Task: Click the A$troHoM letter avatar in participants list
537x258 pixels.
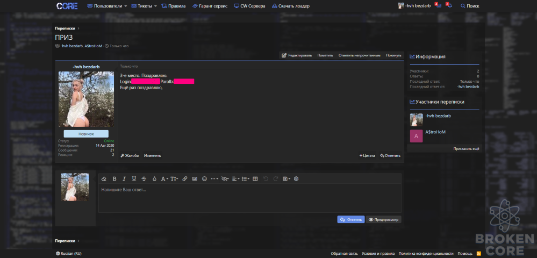Action: (x=416, y=136)
